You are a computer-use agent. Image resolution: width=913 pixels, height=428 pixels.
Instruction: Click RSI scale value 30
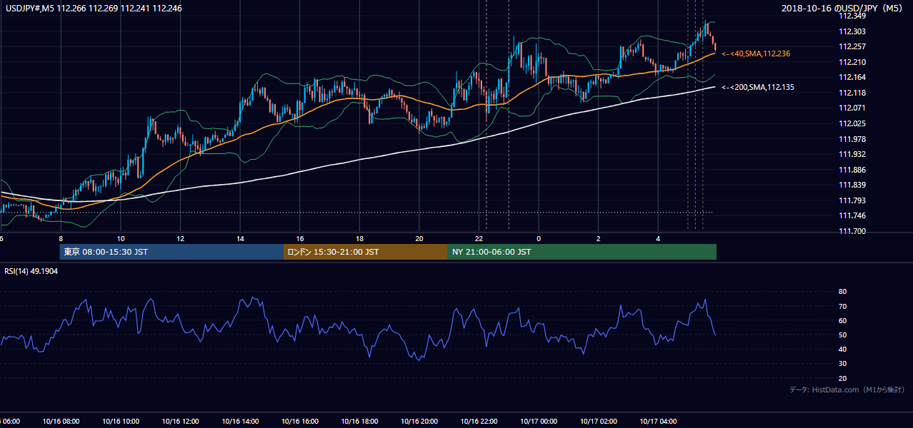pyautogui.click(x=842, y=364)
